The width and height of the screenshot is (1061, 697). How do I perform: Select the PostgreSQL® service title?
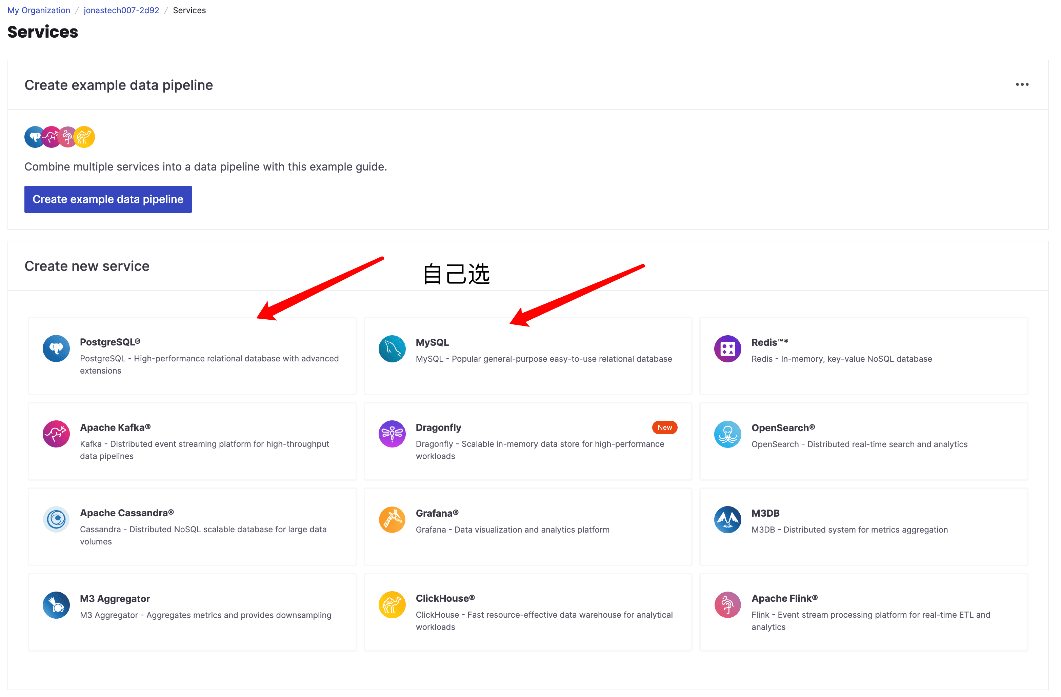(110, 342)
